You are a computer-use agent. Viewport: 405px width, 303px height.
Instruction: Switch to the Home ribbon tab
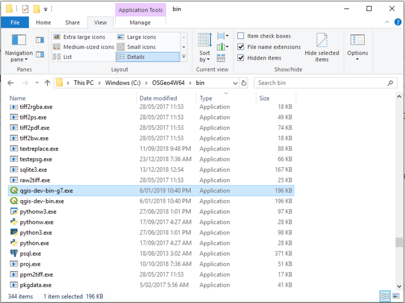coord(44,22)
